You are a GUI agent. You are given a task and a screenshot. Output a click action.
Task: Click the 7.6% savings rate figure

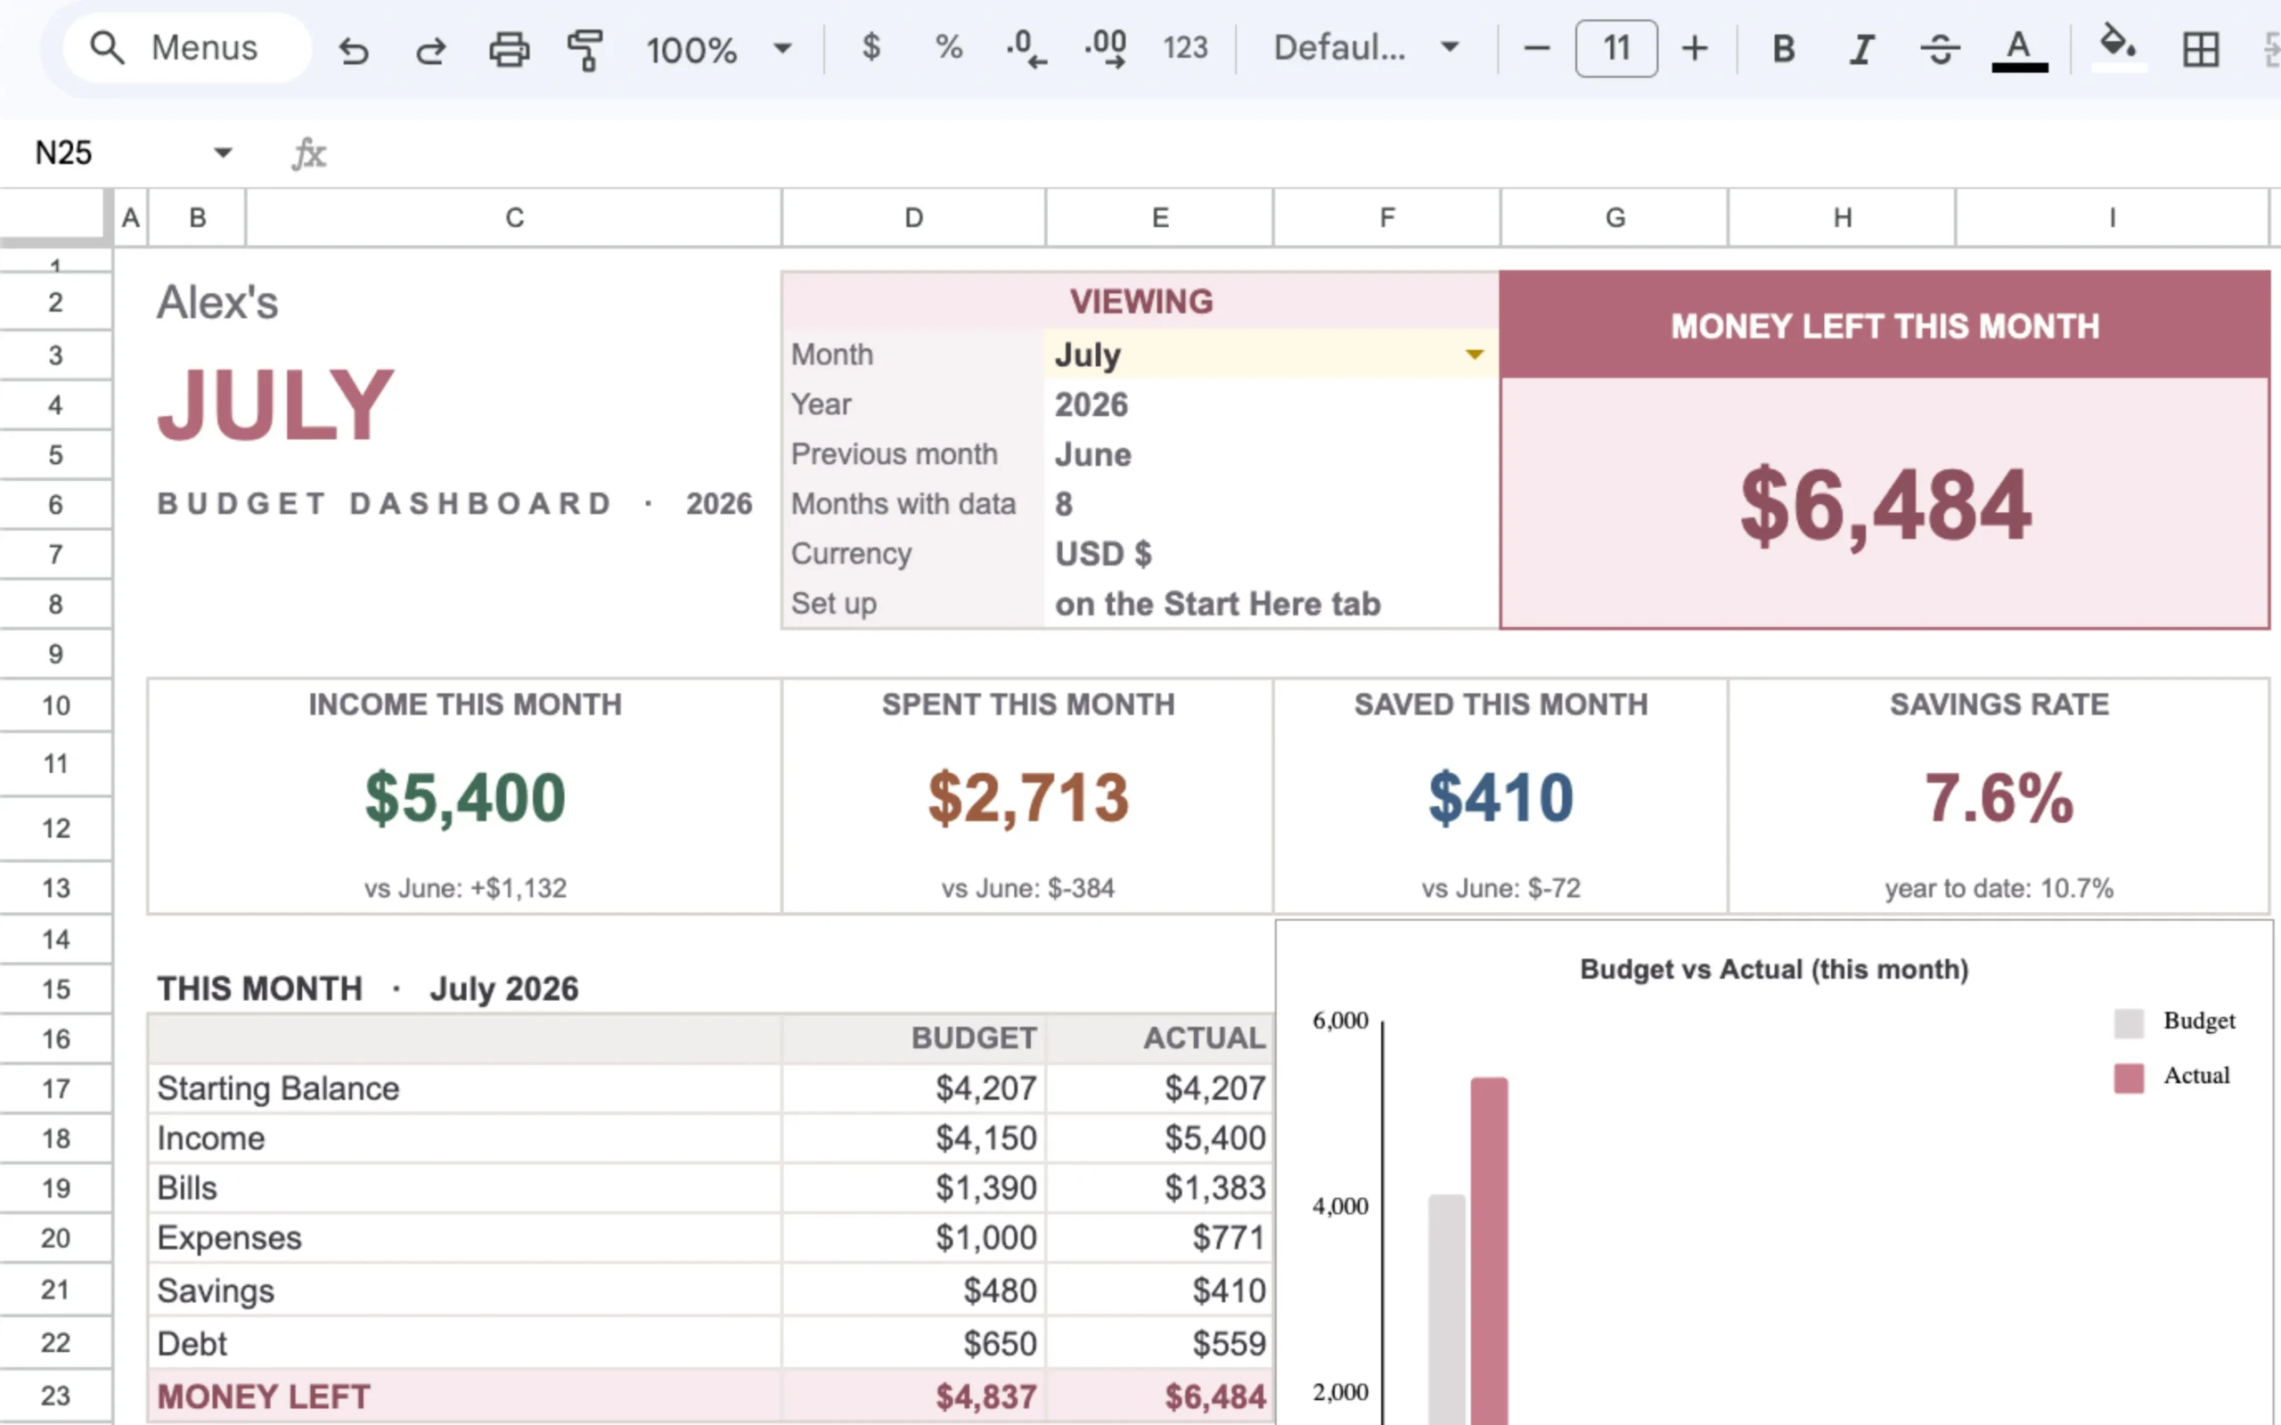point(1999,797)
